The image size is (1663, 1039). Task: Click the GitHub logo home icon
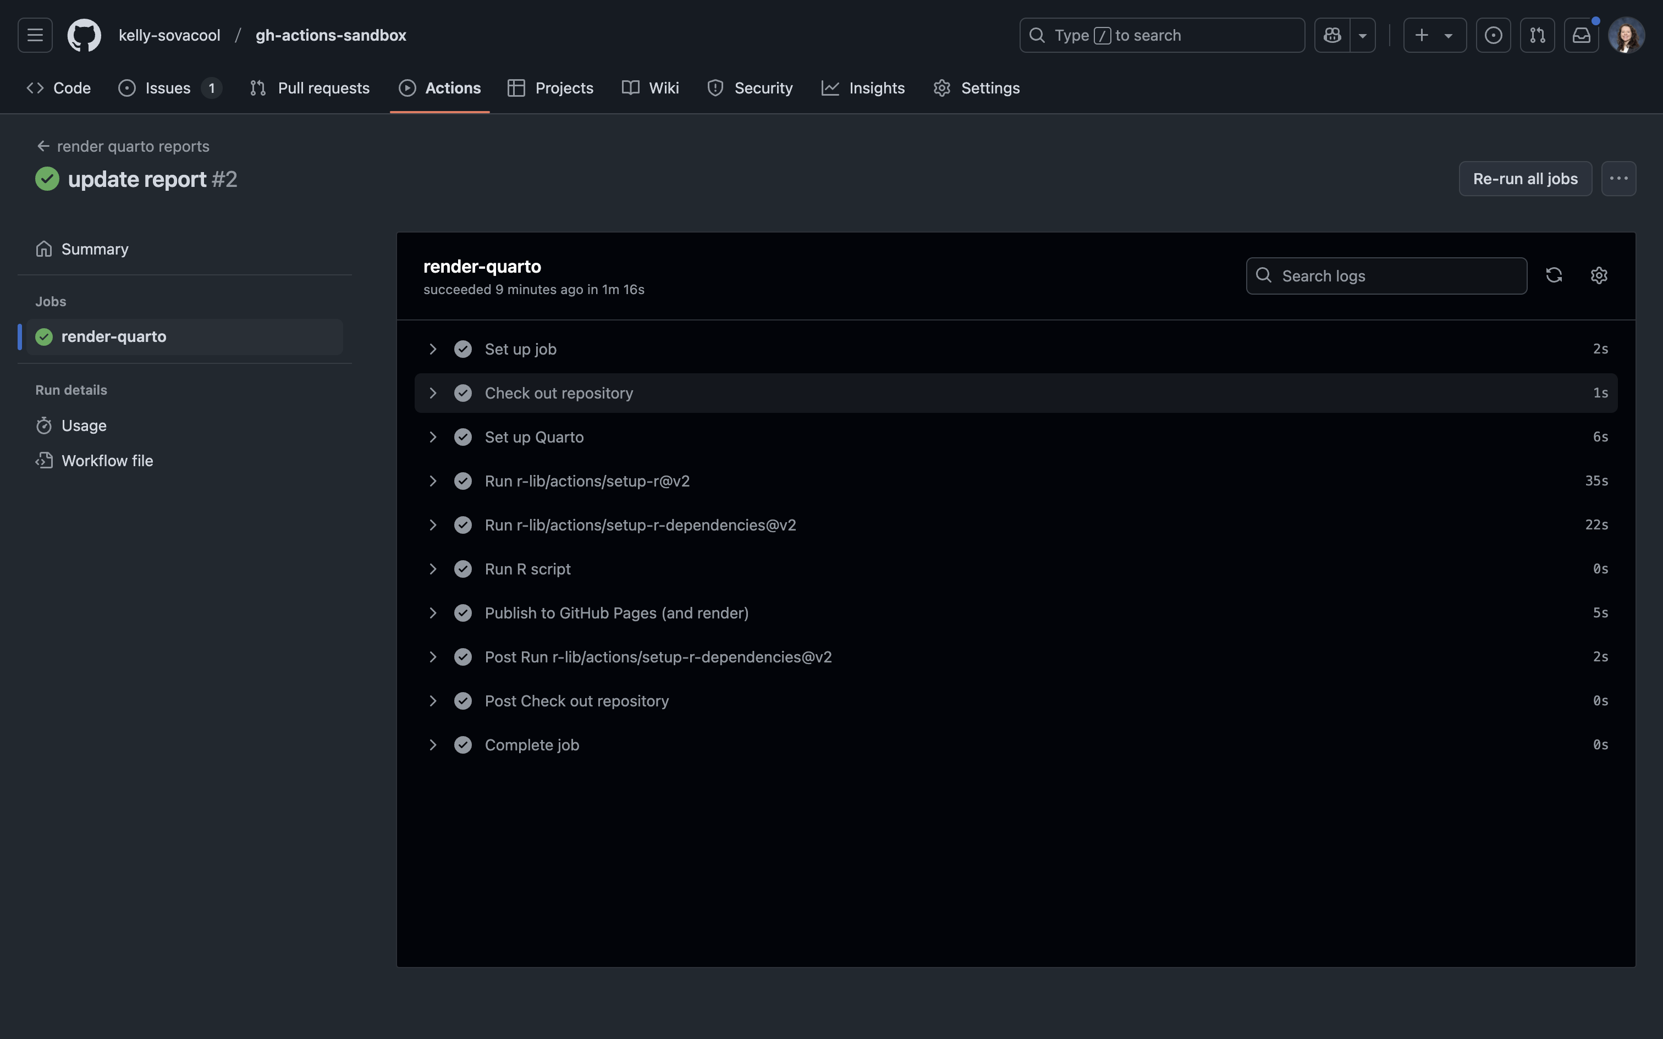(84, 35)
